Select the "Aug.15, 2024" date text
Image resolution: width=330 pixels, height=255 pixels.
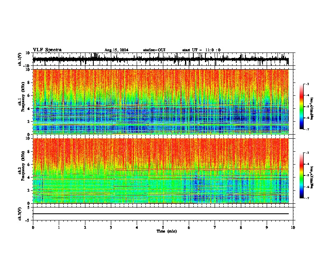(116, 50)
